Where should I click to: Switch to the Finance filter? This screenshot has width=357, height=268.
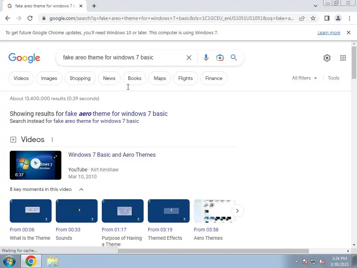coord(214,78)
